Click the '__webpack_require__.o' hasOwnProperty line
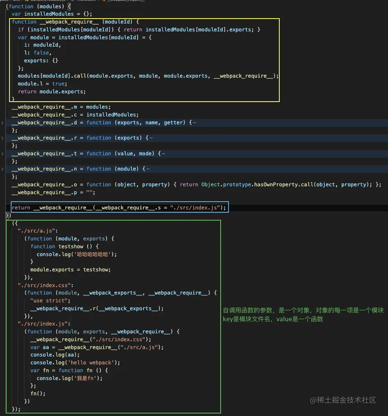Screen dimensions: 388x416 click(x=196, y=184)
